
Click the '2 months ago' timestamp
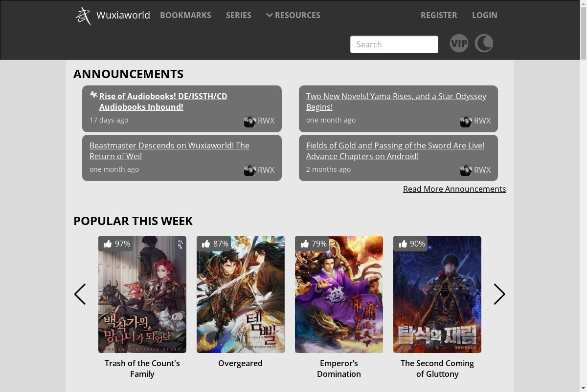pos(328,169)
